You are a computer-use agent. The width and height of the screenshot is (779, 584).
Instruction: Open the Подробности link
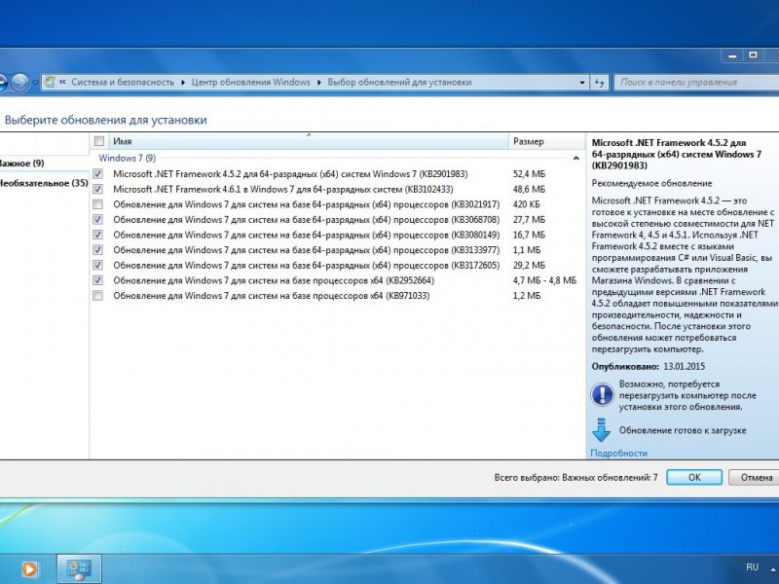pos(618,454)
